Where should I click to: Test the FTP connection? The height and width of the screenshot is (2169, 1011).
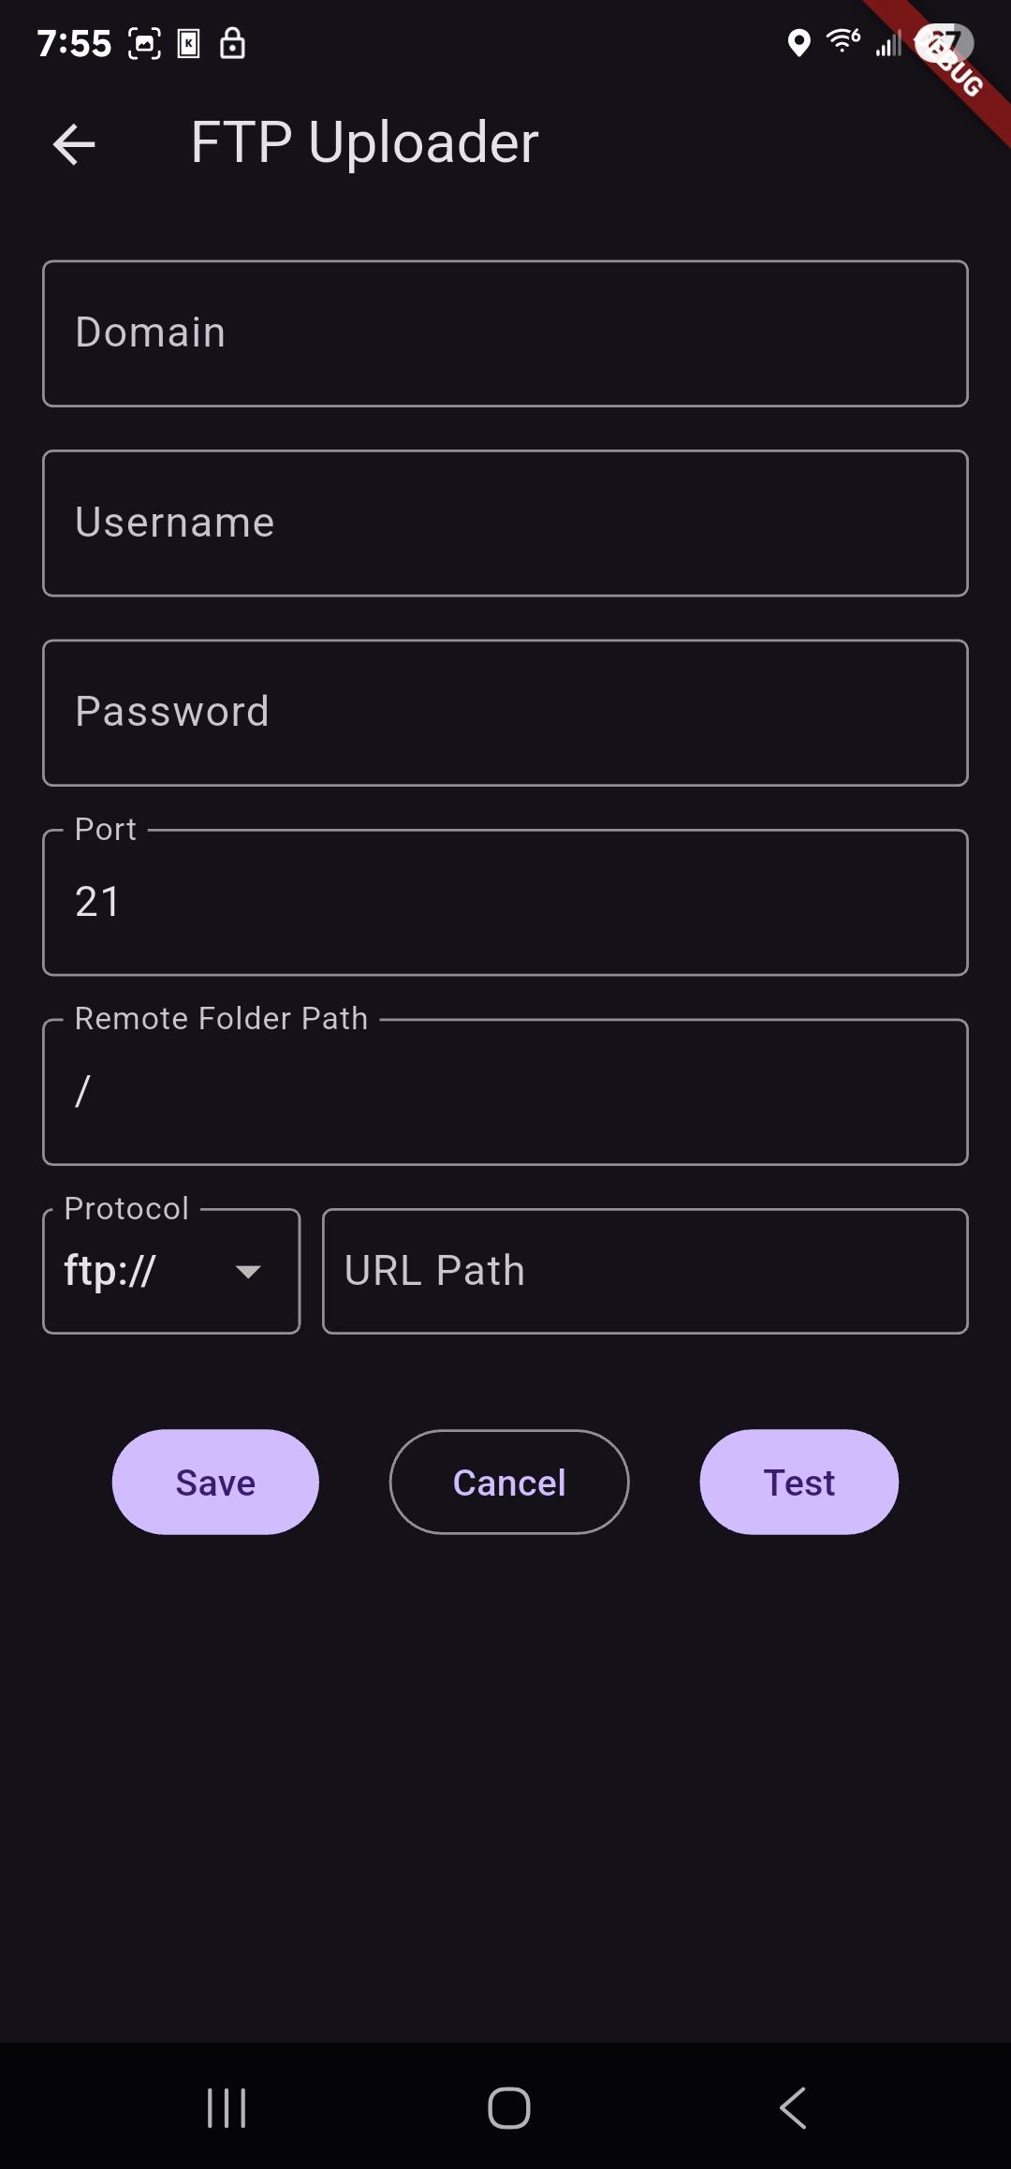point(799,1483)
